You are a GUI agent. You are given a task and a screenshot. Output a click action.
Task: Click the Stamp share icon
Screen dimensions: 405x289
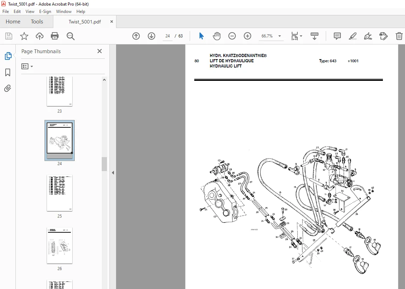tap(384, 36)
